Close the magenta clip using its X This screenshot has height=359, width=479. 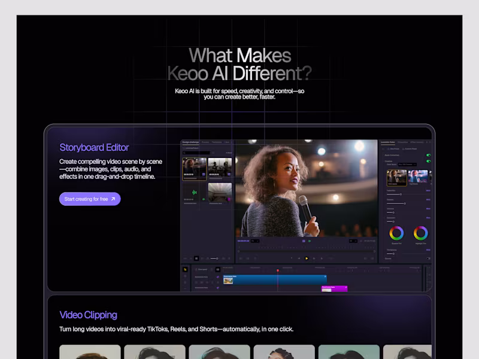tap(346, 287)
